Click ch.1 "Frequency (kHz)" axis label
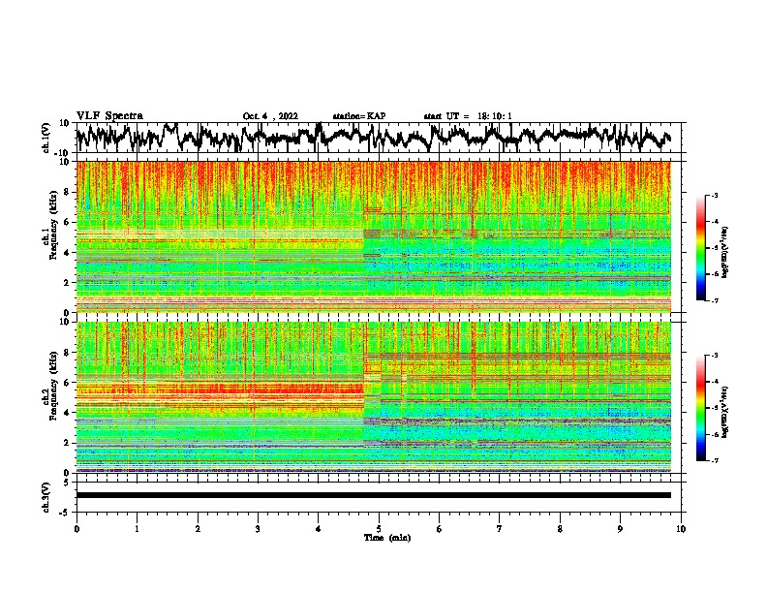This screenshot has width=767, height=593. coord(53,226)
